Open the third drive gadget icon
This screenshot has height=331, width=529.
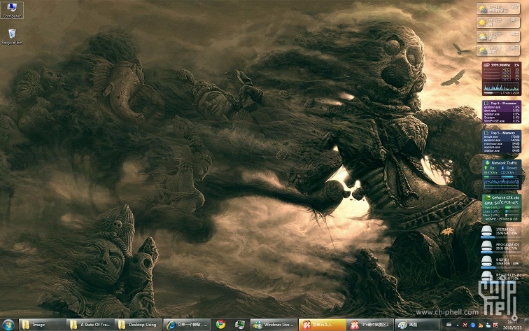point(486,261)
